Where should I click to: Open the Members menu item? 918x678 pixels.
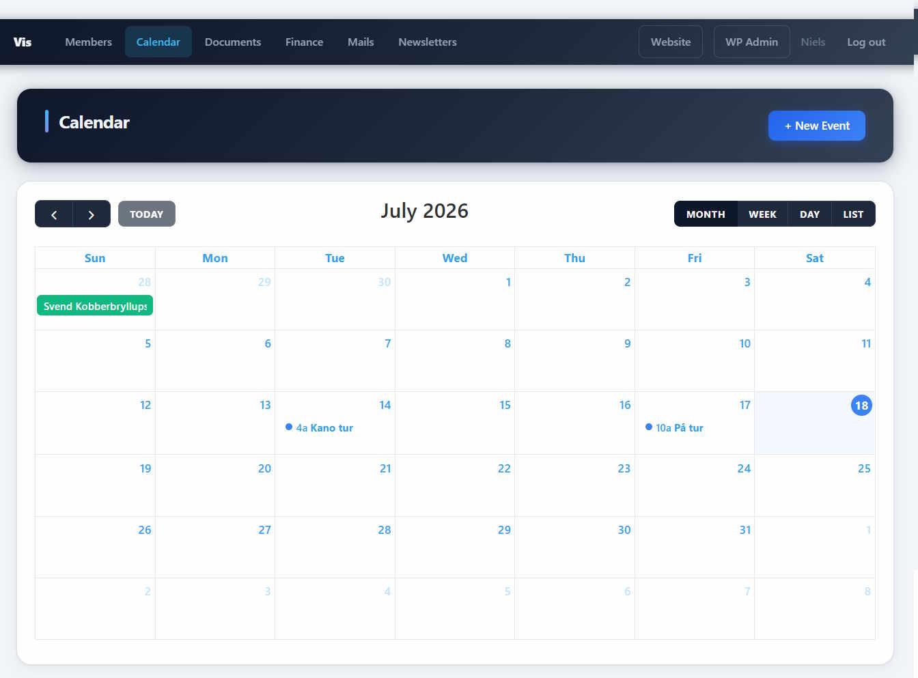click(88, 42)
